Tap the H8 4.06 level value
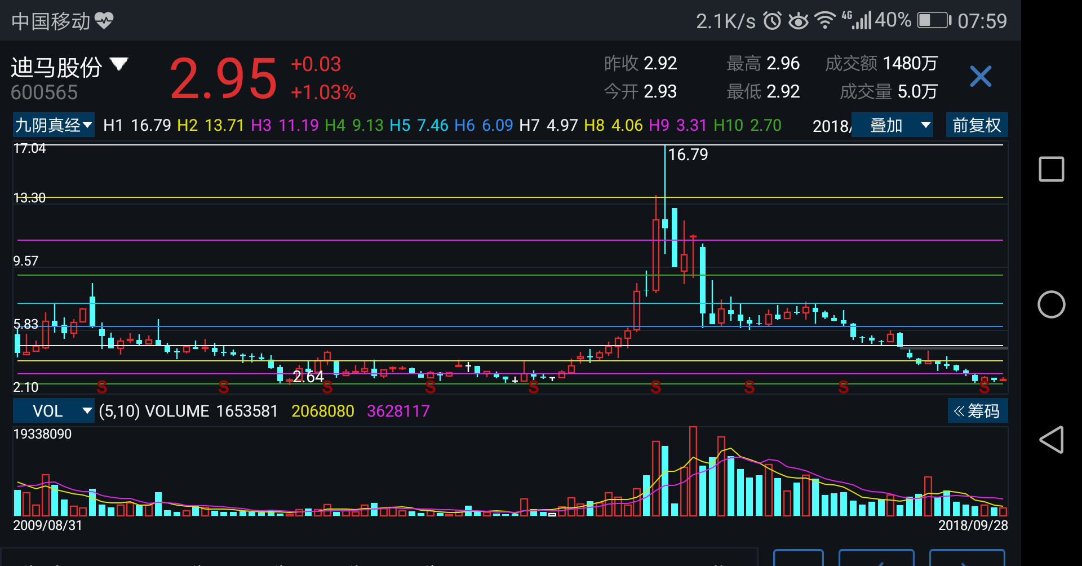 (613, 125)
